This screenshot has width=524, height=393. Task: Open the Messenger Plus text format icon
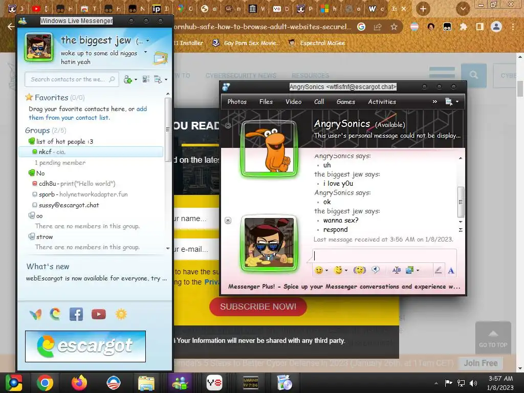tap(397, 270)
